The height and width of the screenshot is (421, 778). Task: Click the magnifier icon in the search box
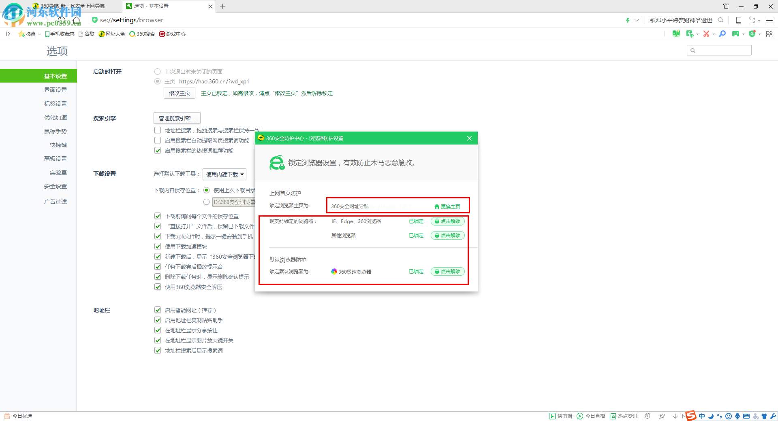[x=720, y=20]
